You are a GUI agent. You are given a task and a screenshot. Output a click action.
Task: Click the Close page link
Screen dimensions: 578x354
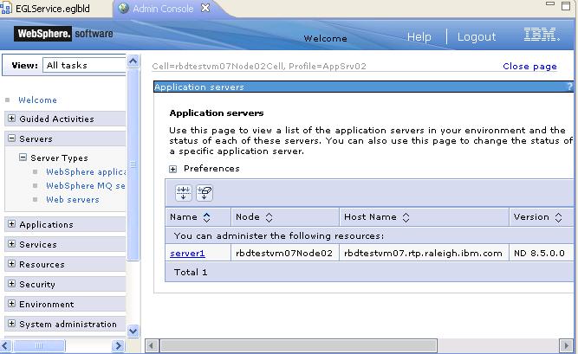(529, 67)
